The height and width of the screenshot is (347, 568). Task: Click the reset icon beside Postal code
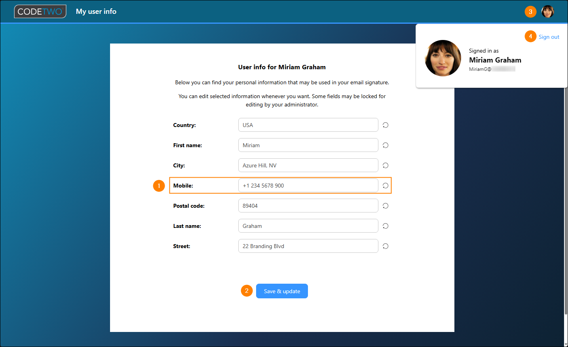click(385, 206)
